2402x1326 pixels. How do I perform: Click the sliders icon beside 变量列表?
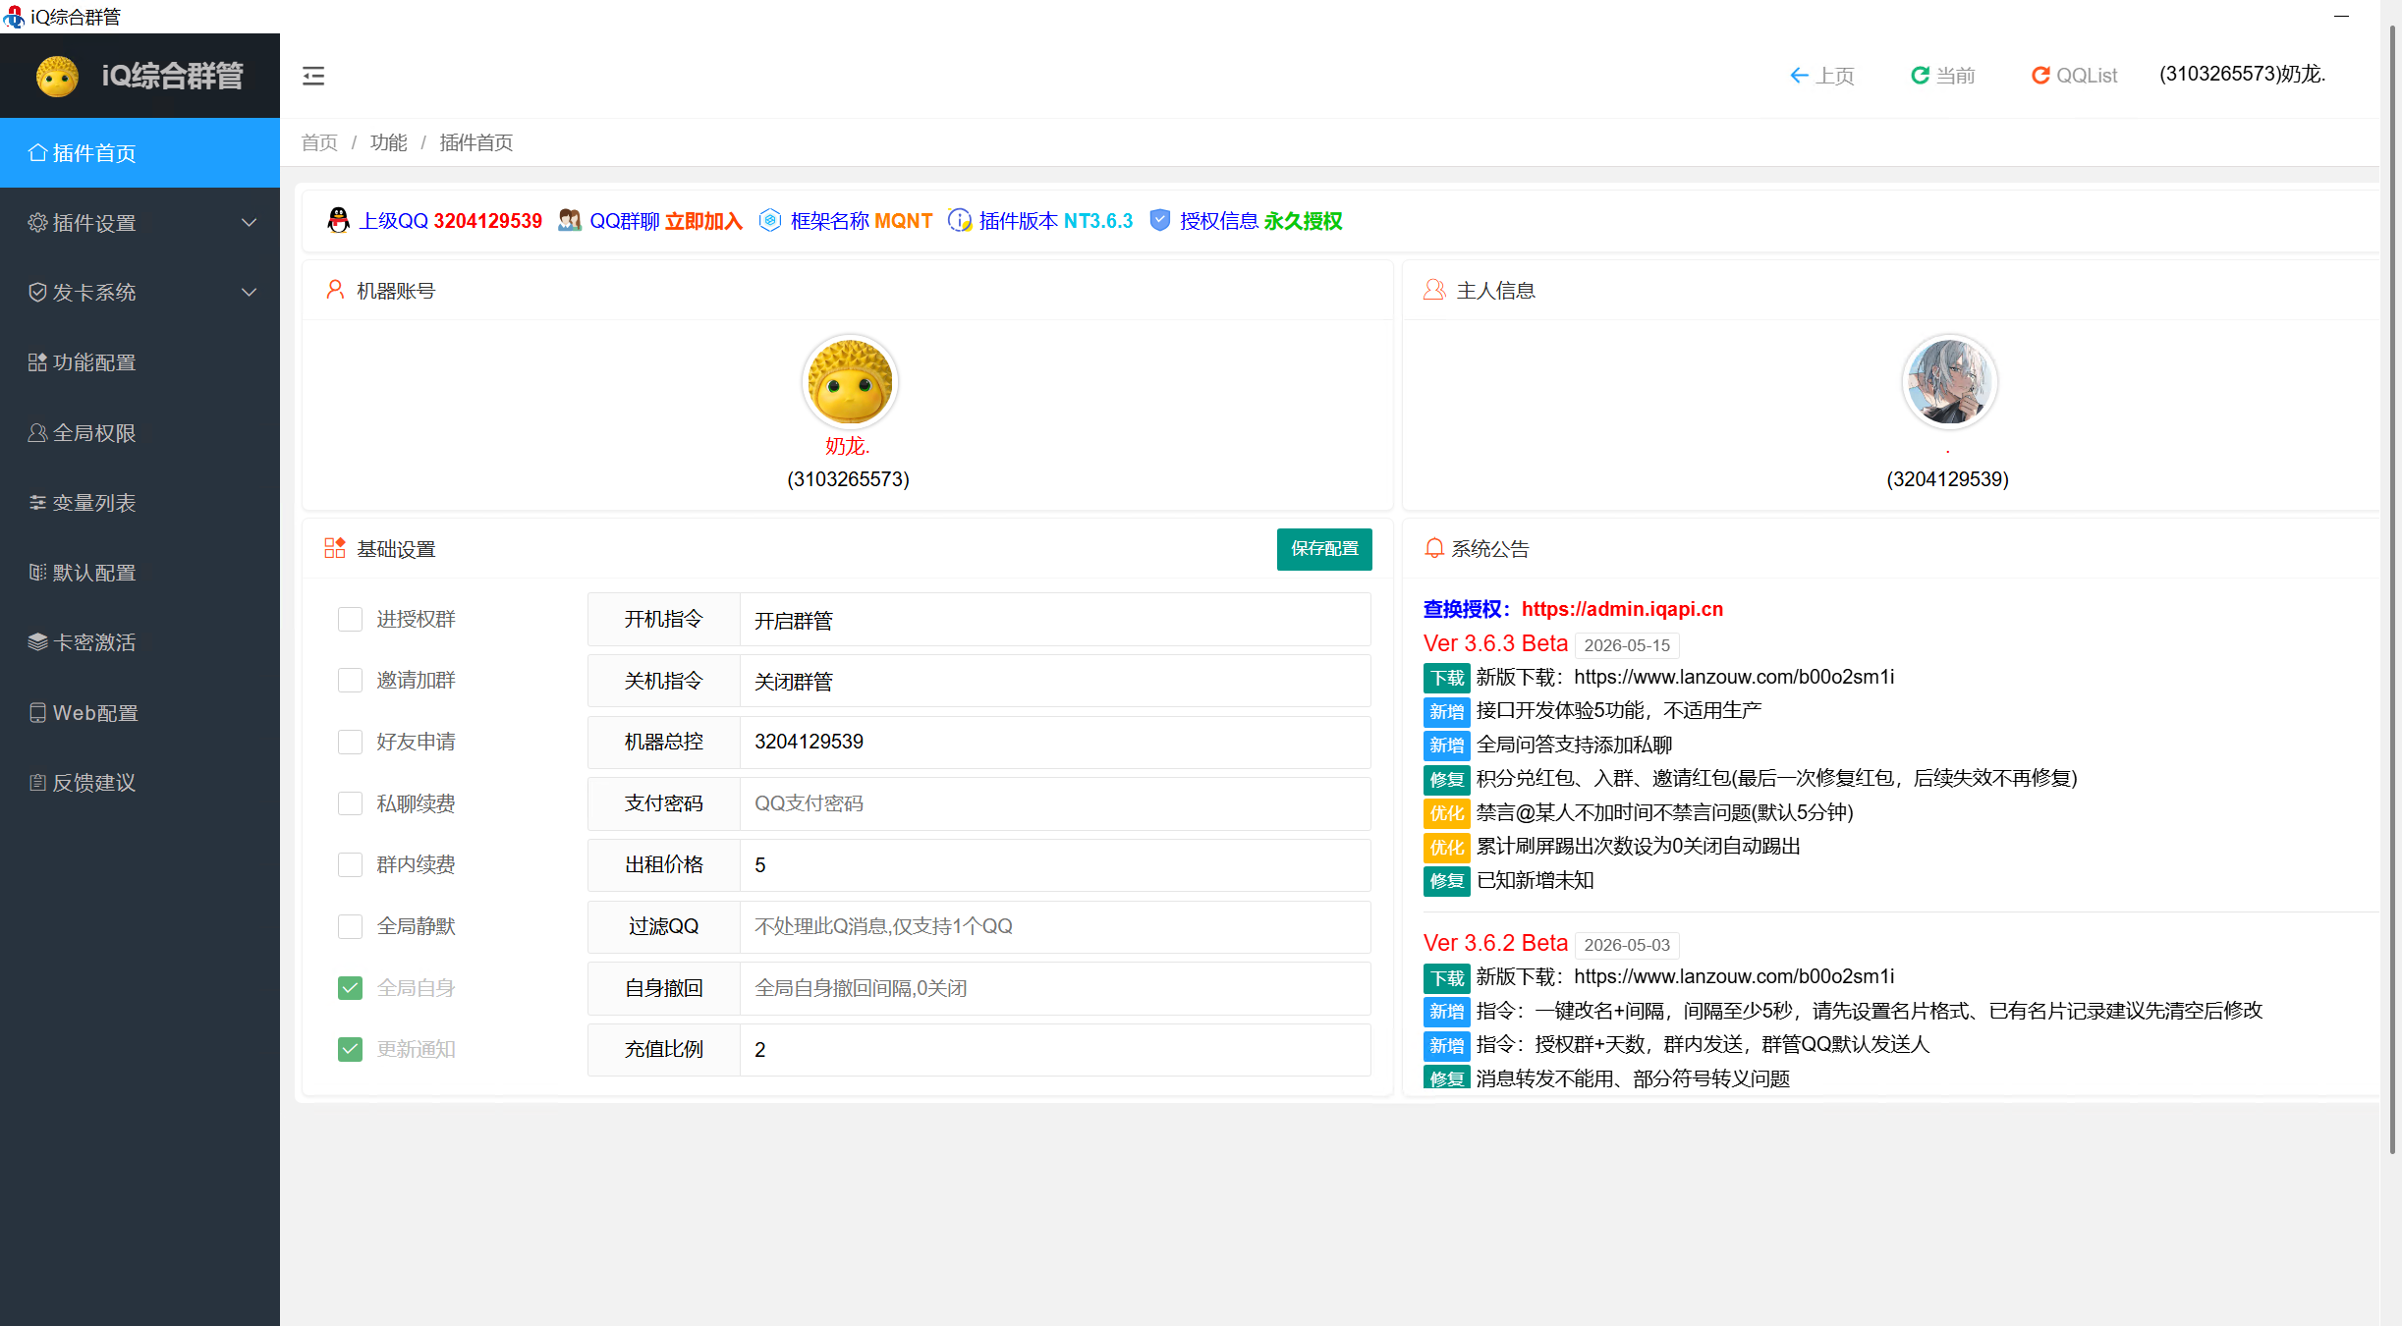(x=37, y=502)
